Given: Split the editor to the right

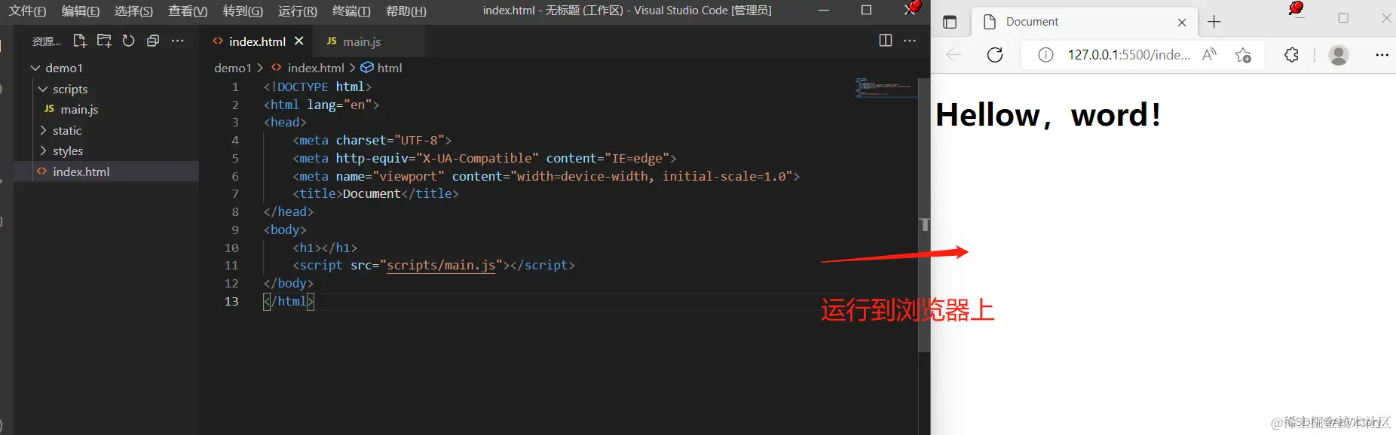Looking at the screenshot, I should click(886, 41).
